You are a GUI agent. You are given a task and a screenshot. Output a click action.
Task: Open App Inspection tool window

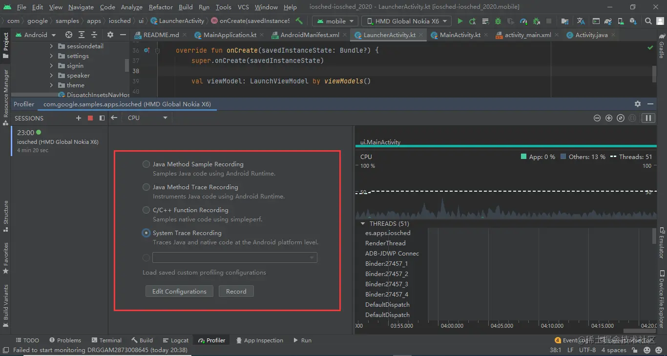tap(259, 340)
